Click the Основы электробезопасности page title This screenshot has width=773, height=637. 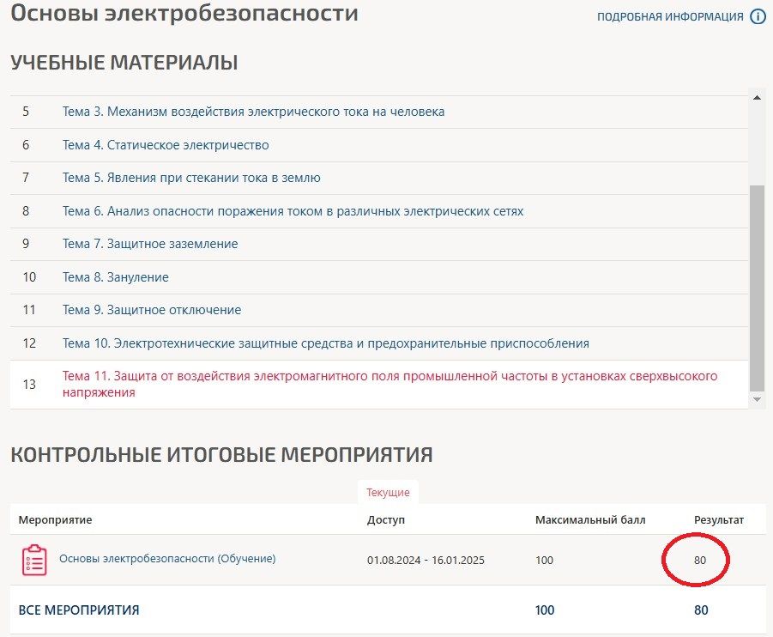tap(184, 14)
